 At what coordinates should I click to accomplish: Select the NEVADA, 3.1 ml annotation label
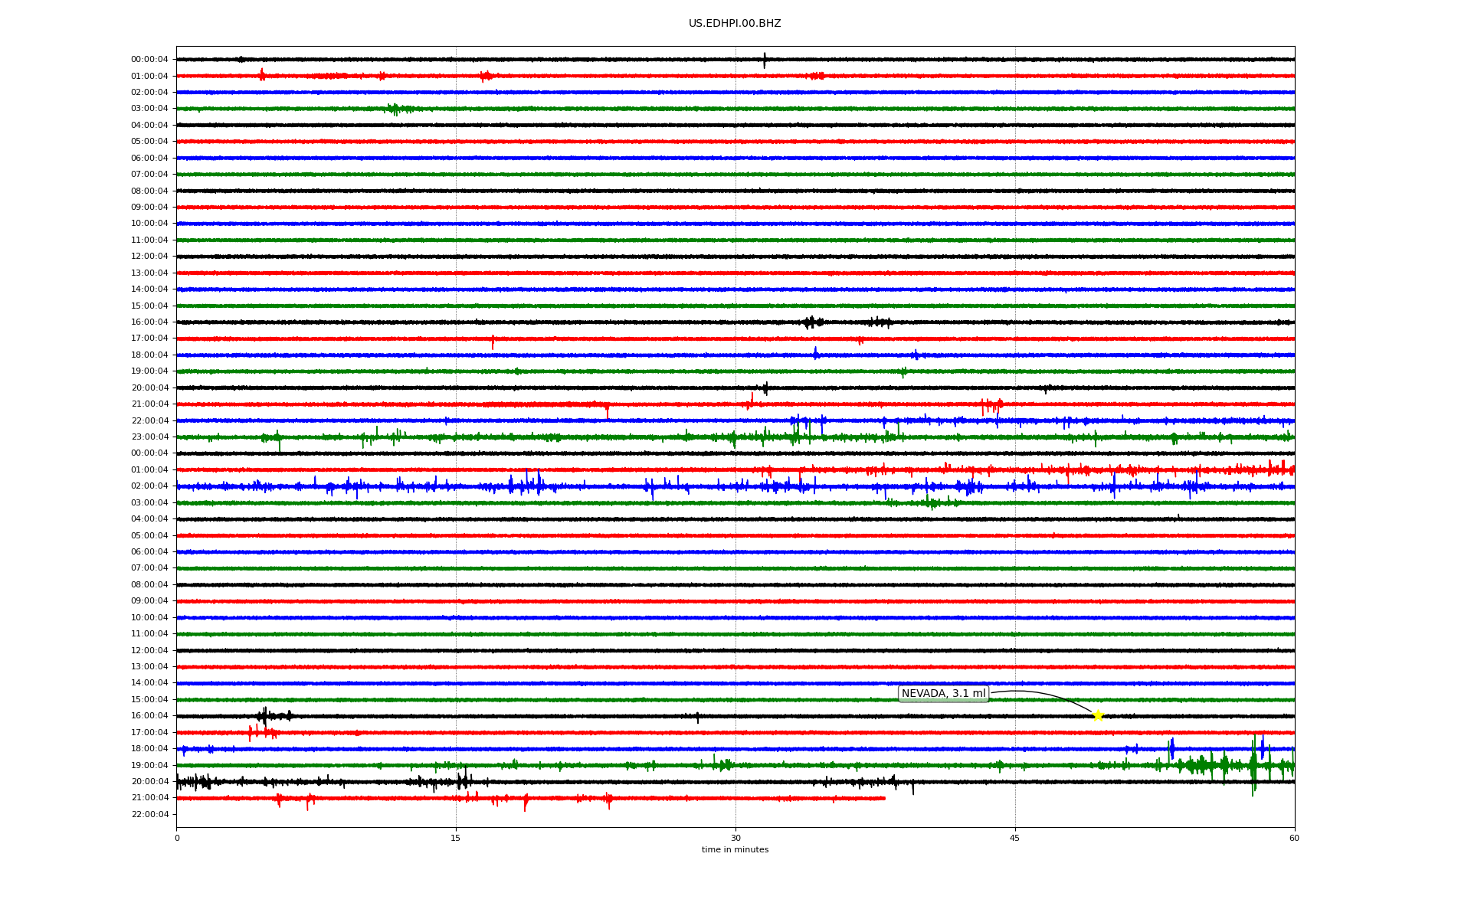point(943,694)
